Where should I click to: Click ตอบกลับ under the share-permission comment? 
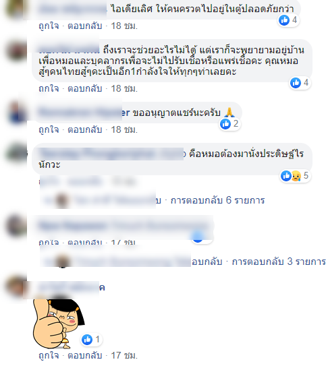pos(85,129)
